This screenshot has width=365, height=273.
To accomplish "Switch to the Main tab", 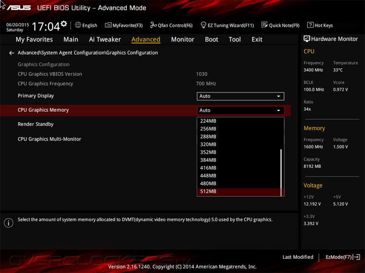I will 71,39.
